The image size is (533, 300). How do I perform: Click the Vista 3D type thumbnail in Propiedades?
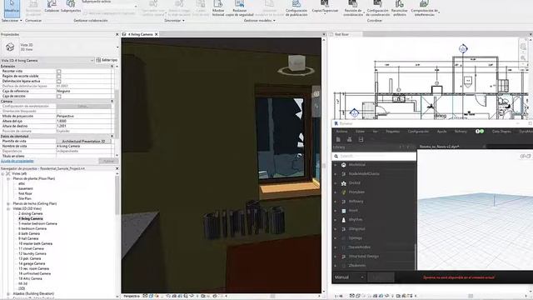tap(10, 47)
